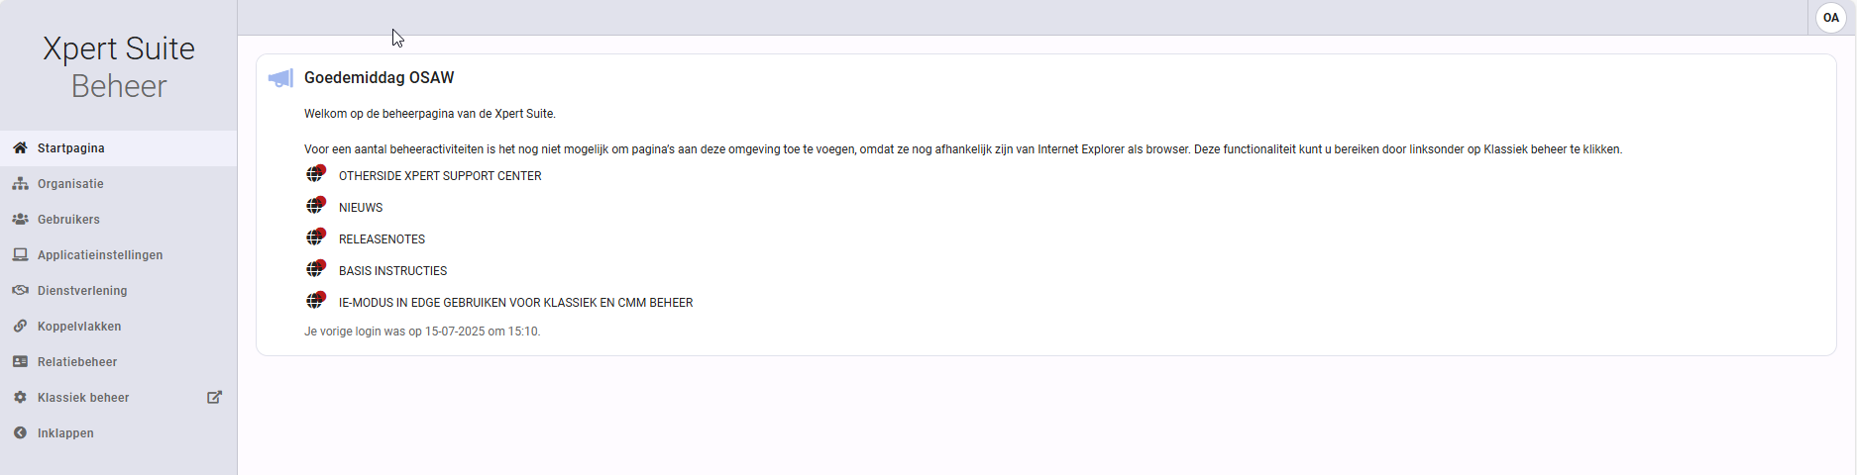Click the previous login date text
The height and width of the screenshot is (475, 1857).
click(x=422, y=332)
